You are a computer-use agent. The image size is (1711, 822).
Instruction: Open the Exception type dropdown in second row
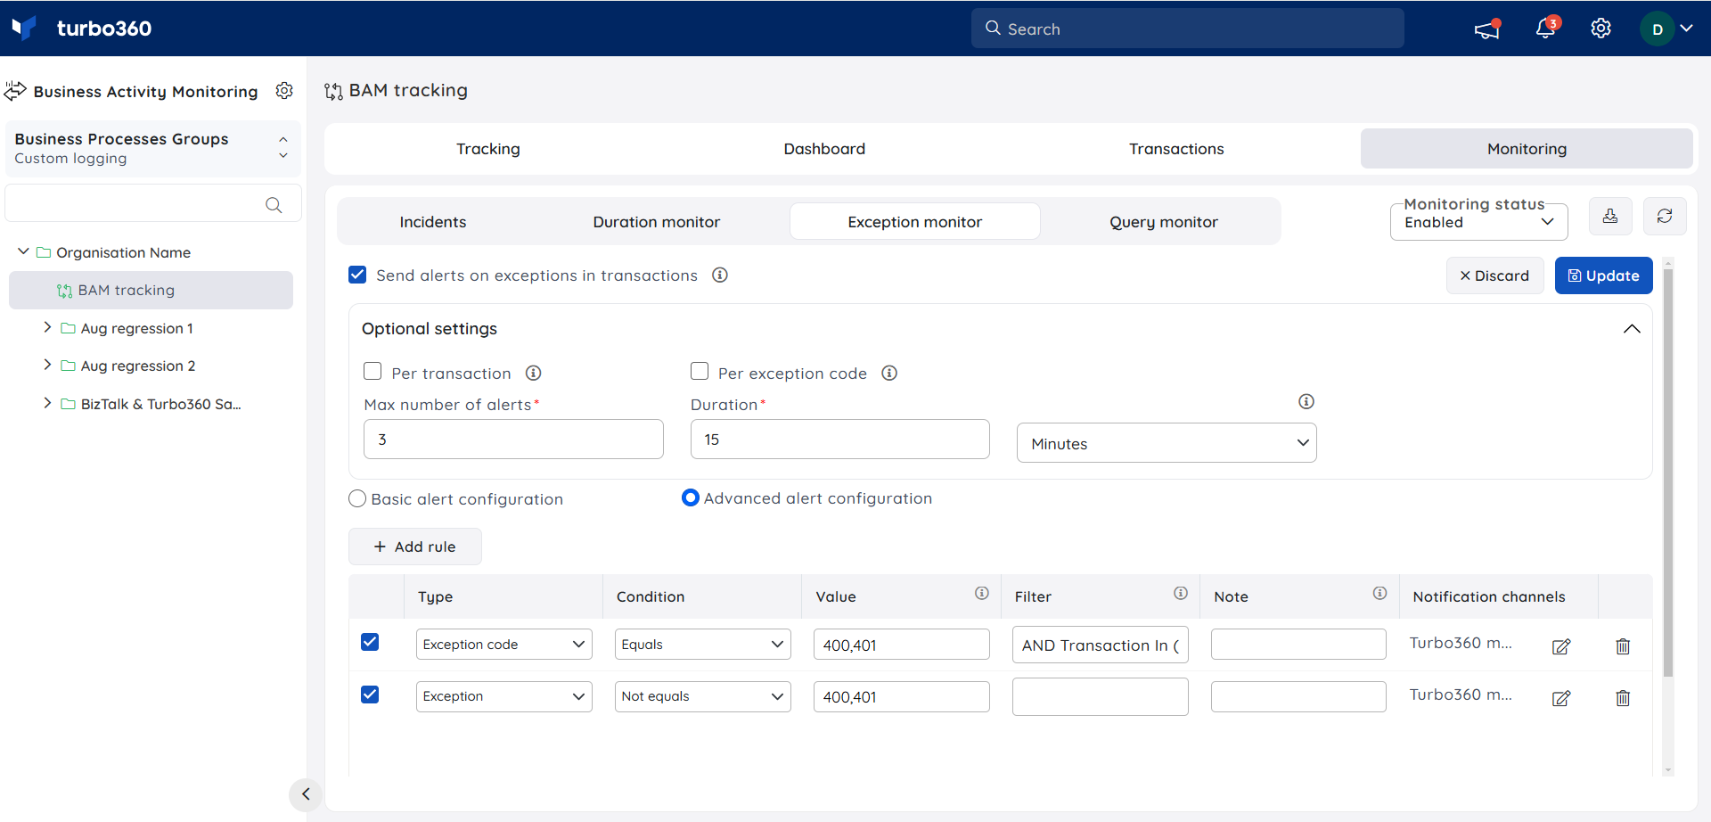(x=503, y=696)
